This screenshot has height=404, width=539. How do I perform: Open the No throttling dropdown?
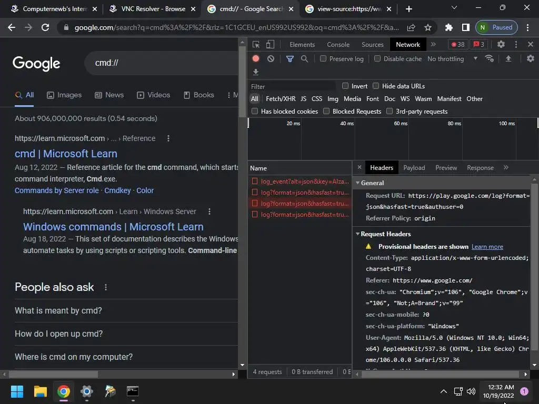point(452,59)
